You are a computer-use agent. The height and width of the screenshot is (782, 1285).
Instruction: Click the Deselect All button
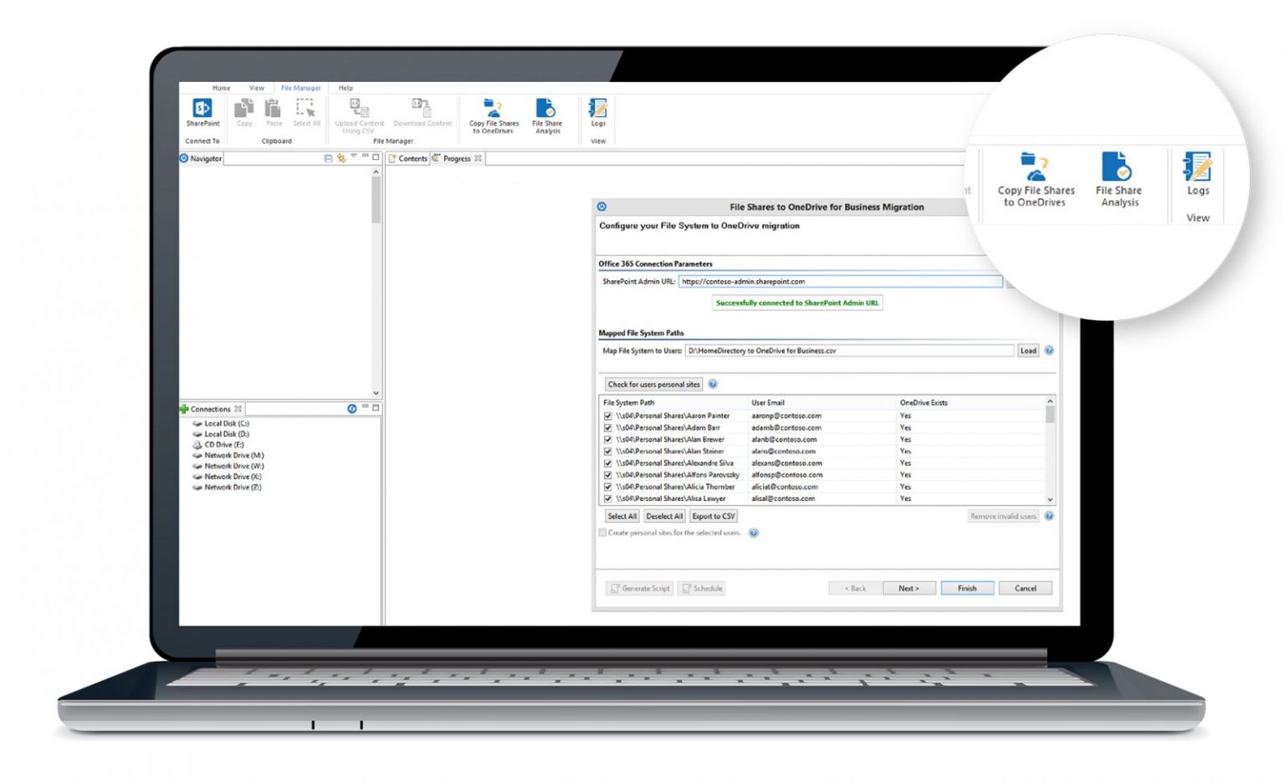coord(664,516)
